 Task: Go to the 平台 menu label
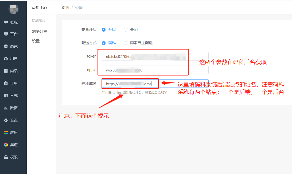pos(14,34)
